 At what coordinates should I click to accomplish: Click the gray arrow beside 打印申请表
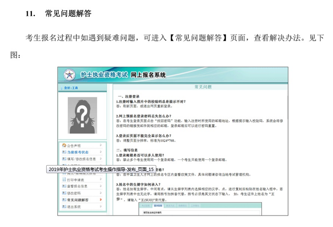click(x=100, y=180)
